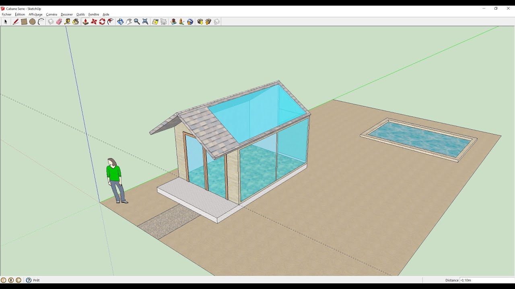The image size is (515, 289).
Task: Select the pink Eraser tool
Action: (x=59, y=22)
